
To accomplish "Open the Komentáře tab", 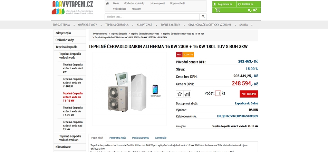I will [161, 138].
